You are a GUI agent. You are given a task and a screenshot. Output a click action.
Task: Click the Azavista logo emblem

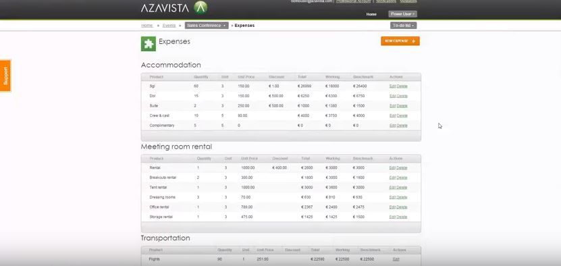click(201, 7)
